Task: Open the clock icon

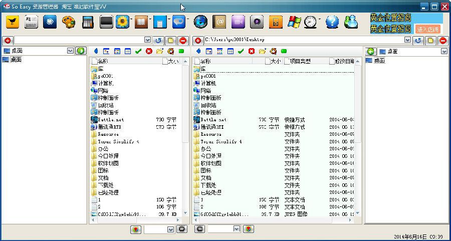Action: click(x=310, y=22)
